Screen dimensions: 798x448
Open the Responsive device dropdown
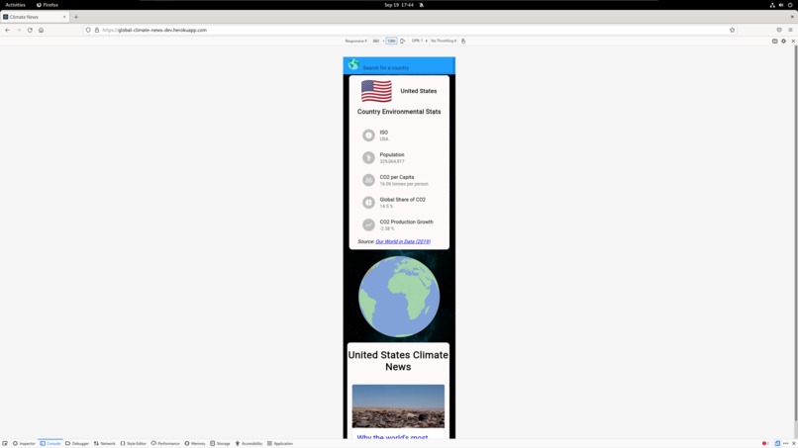point(355,41)
